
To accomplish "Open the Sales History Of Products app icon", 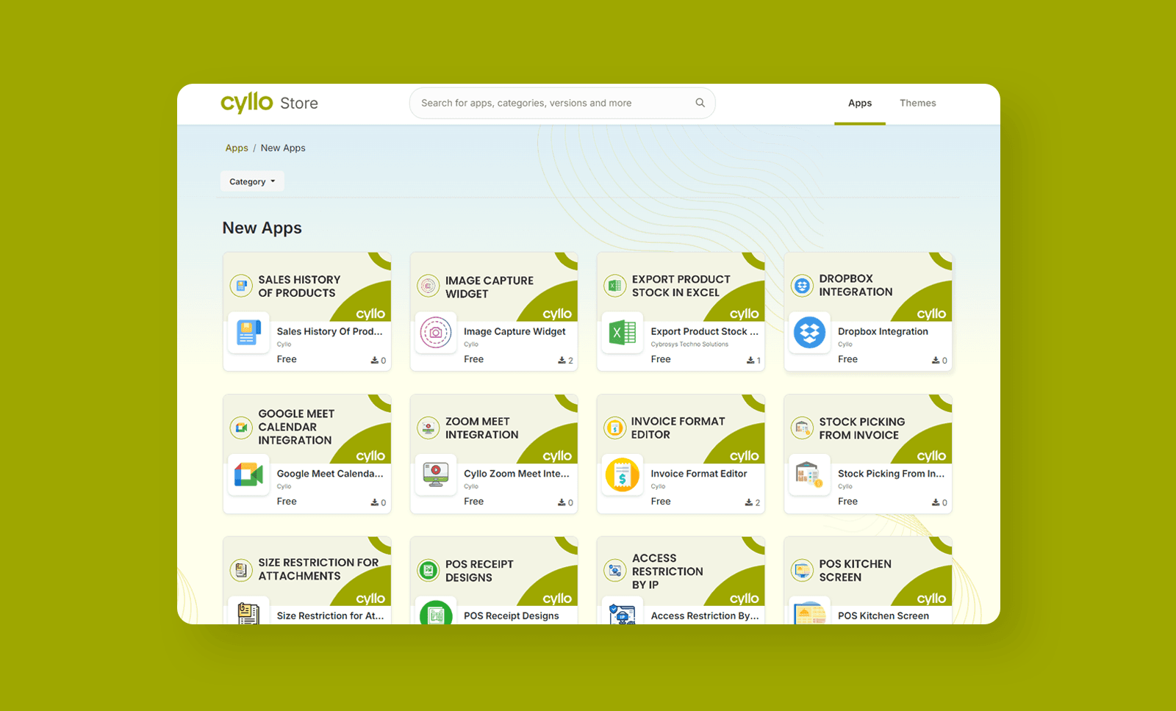I will click(248, 333).
